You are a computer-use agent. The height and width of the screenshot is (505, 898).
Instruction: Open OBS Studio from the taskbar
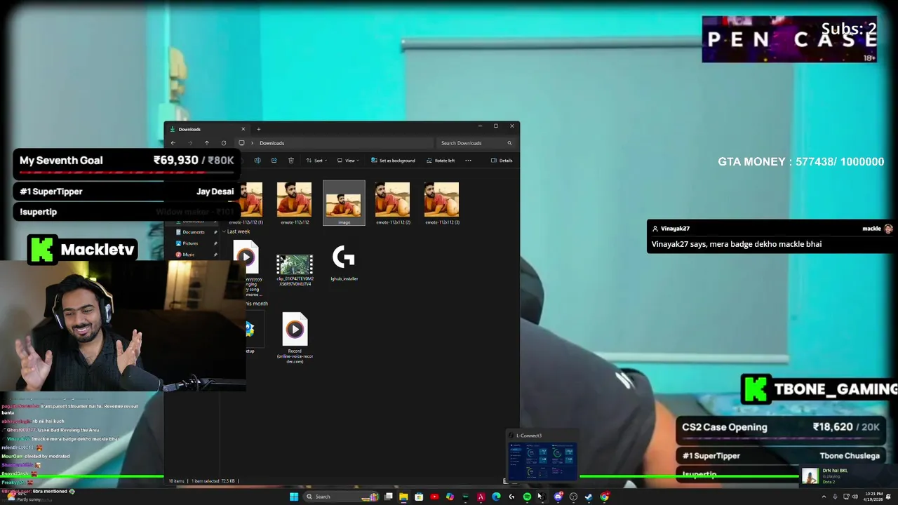click(x=573, y=497)
